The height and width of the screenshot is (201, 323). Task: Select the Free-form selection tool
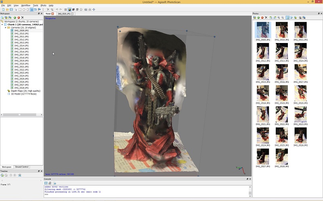pyautogui.click(x=27, y=9)
